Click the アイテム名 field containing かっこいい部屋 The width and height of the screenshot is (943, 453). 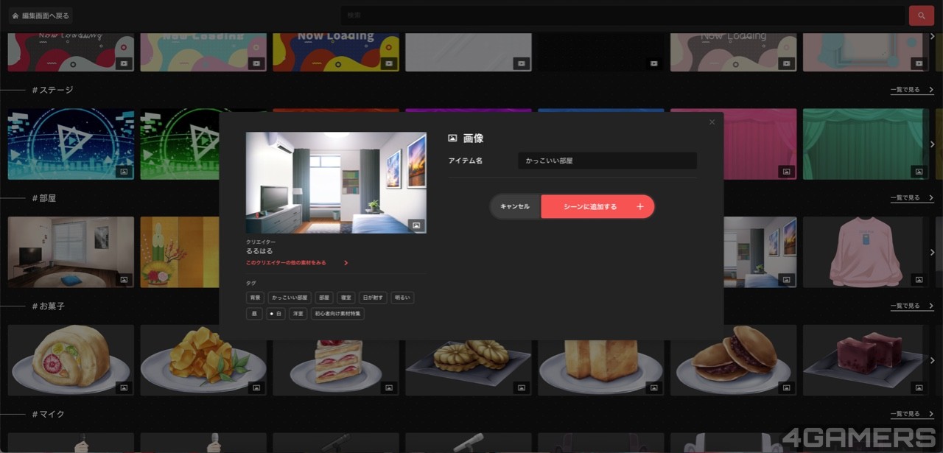(607, 161)
